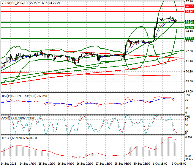Screen dimensions: 196x167
Task: Click the 24 Sep 17:00 time axis label
Action: (28, 164)
